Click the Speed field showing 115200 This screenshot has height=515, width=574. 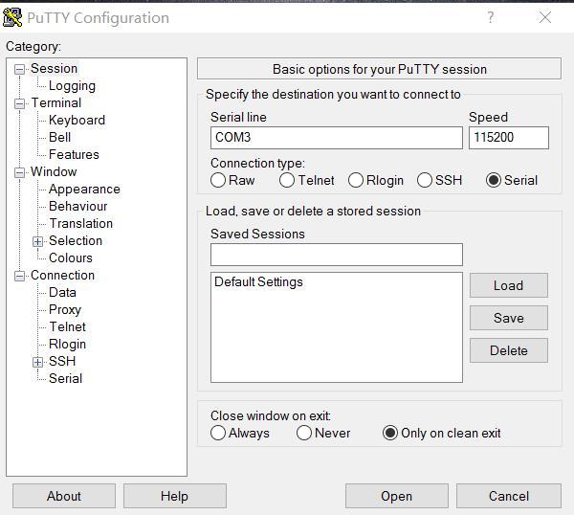509,138
